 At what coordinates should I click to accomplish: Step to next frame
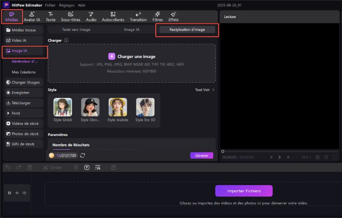pos(288,157)
